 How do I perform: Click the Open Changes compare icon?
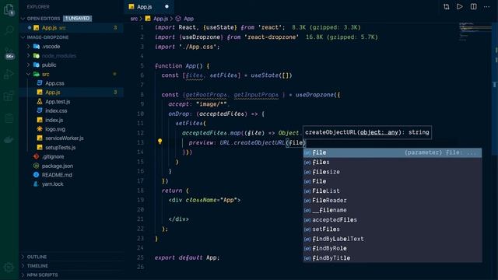pos(446,7)
